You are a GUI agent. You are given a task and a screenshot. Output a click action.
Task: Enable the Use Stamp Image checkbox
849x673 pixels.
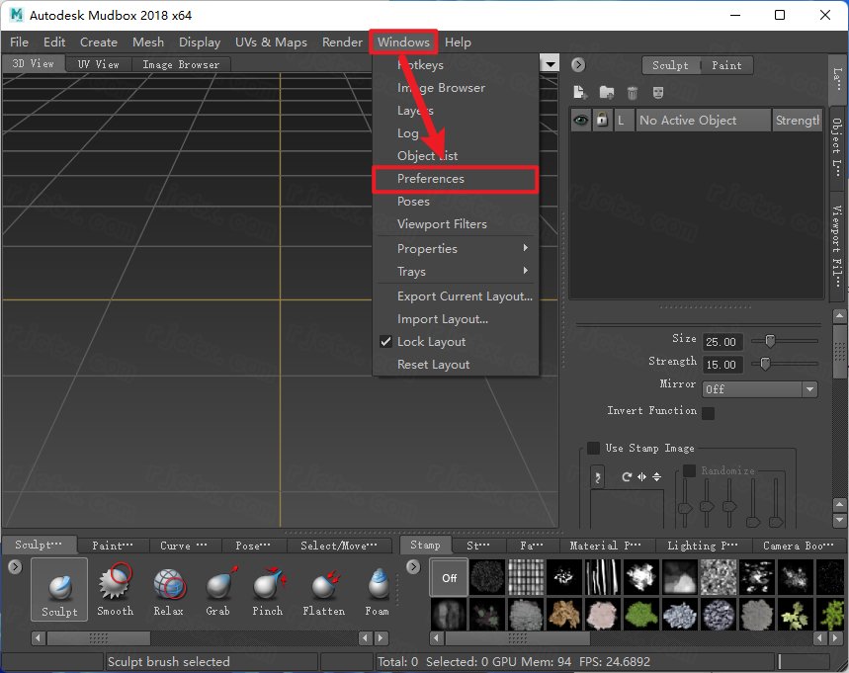point(593,448)
